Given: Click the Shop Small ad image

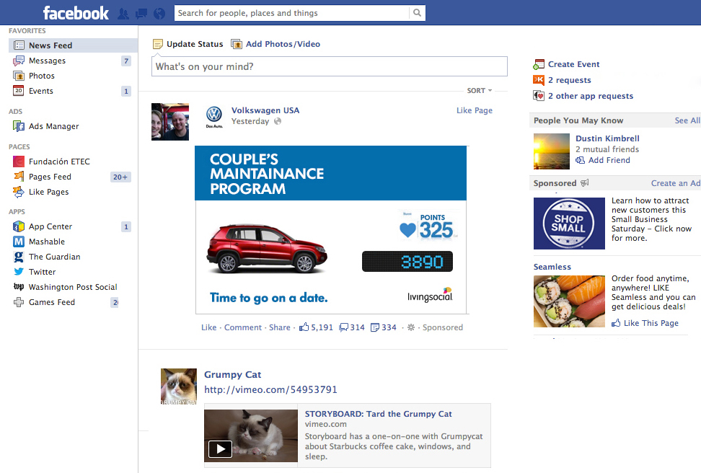Looking at the screenshot, I should tap(569, 224).
